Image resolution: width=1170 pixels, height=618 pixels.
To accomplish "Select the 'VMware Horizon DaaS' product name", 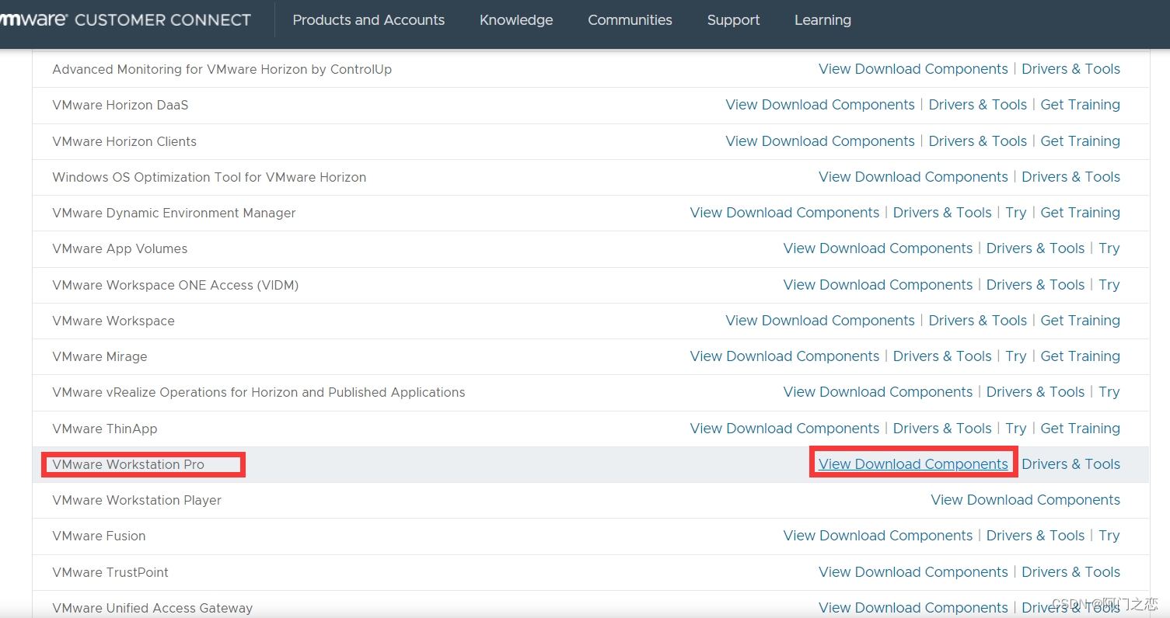I will pos(120,105).
